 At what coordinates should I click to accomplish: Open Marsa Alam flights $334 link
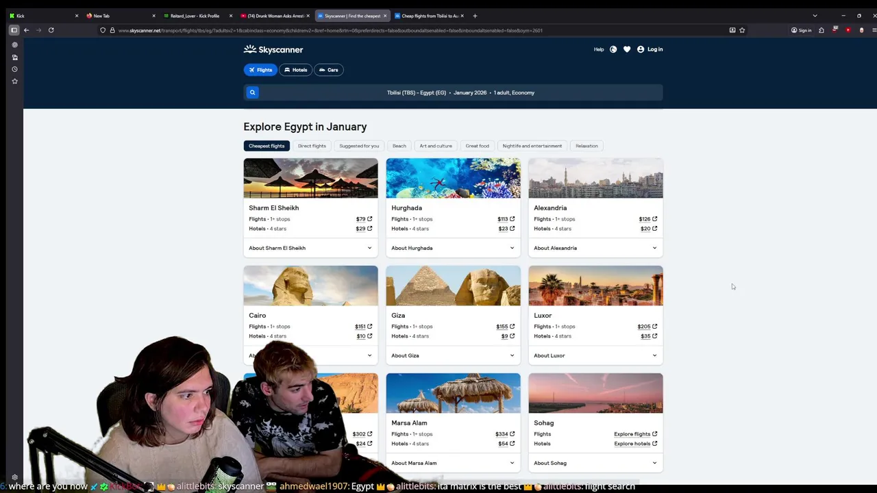coord(505,434)
